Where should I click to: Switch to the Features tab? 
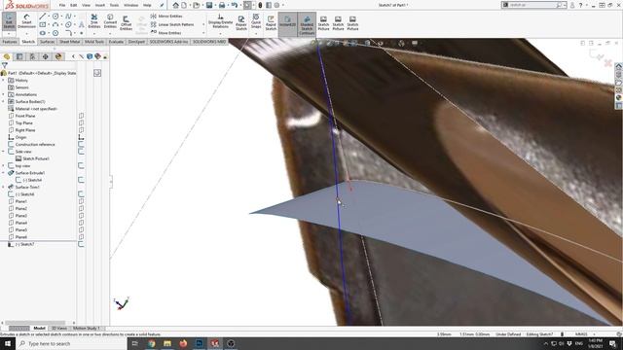[10, 42]
